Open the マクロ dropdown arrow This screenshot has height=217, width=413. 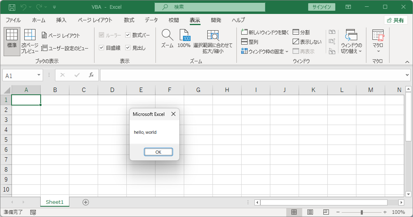pos(378,51)
